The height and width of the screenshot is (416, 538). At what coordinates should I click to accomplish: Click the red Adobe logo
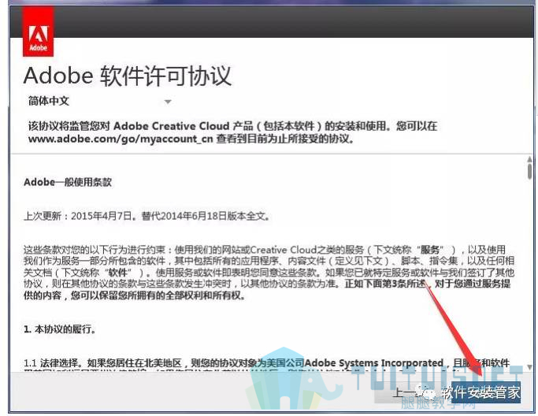(x=38, y=32)
